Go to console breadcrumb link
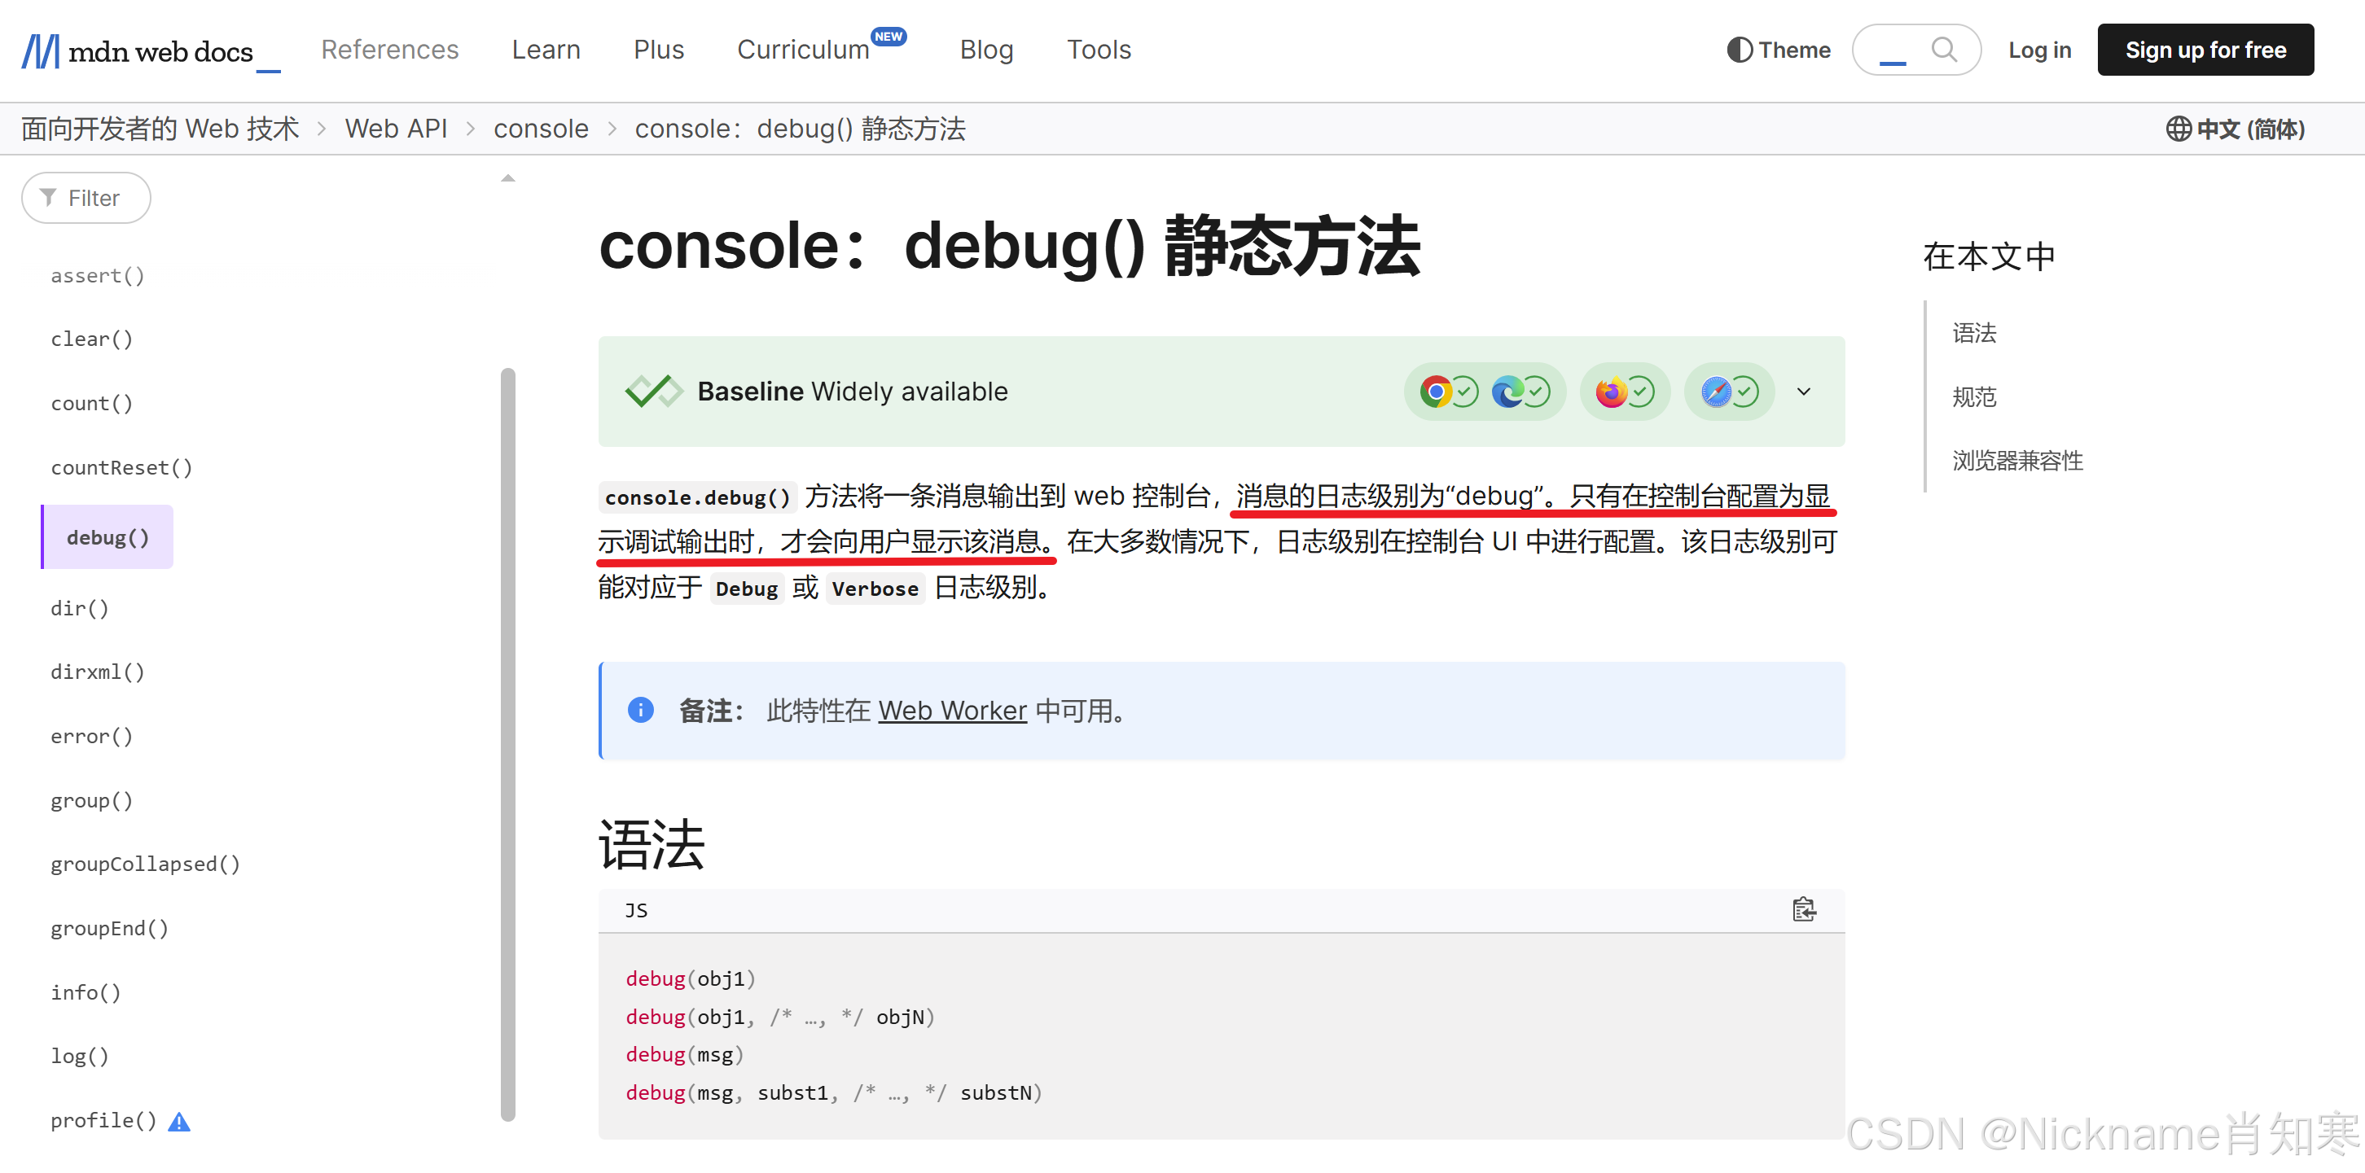Viewport: 2365px width, 1173px height. [541, 129]
